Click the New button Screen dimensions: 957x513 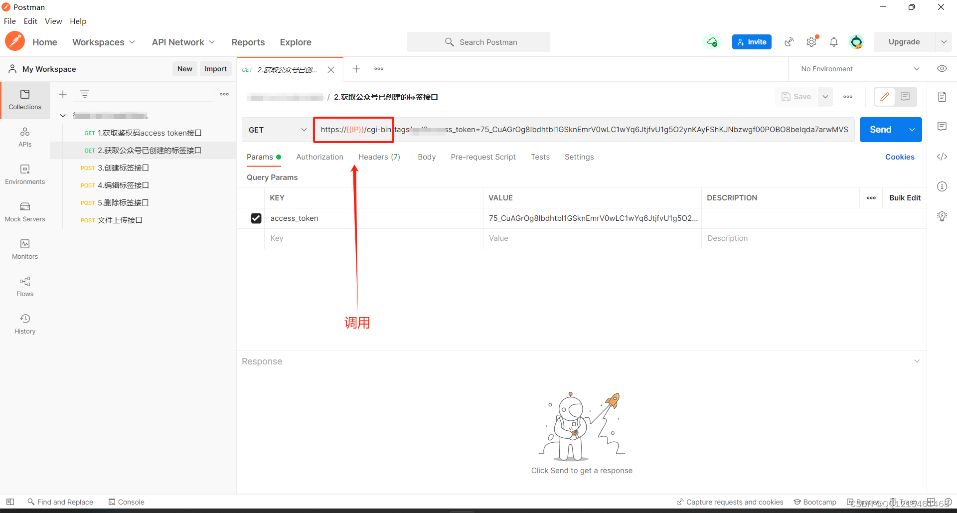[x=185, y=69]
